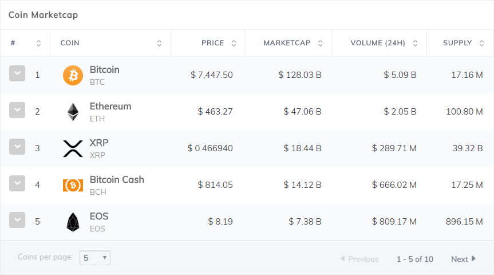Click the Bitcoin Cash coin name
Image resolution: width=494 pixels, height=275 pixels.
coord(117,179)
